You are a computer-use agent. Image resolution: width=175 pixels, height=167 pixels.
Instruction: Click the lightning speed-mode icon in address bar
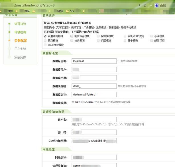[139, 5]
